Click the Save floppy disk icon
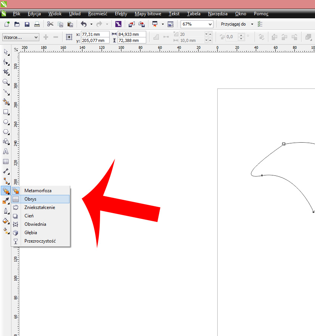315x336 pixels. pyautogui.click(x=27, y=24)
